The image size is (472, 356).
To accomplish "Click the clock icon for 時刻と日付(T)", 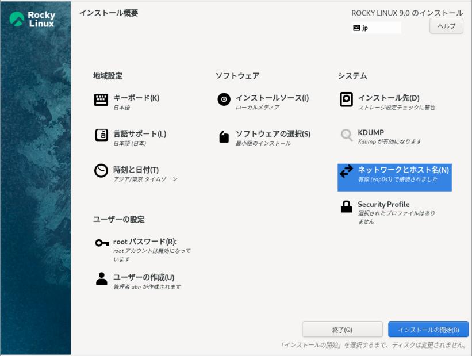I will coord(101,171).
